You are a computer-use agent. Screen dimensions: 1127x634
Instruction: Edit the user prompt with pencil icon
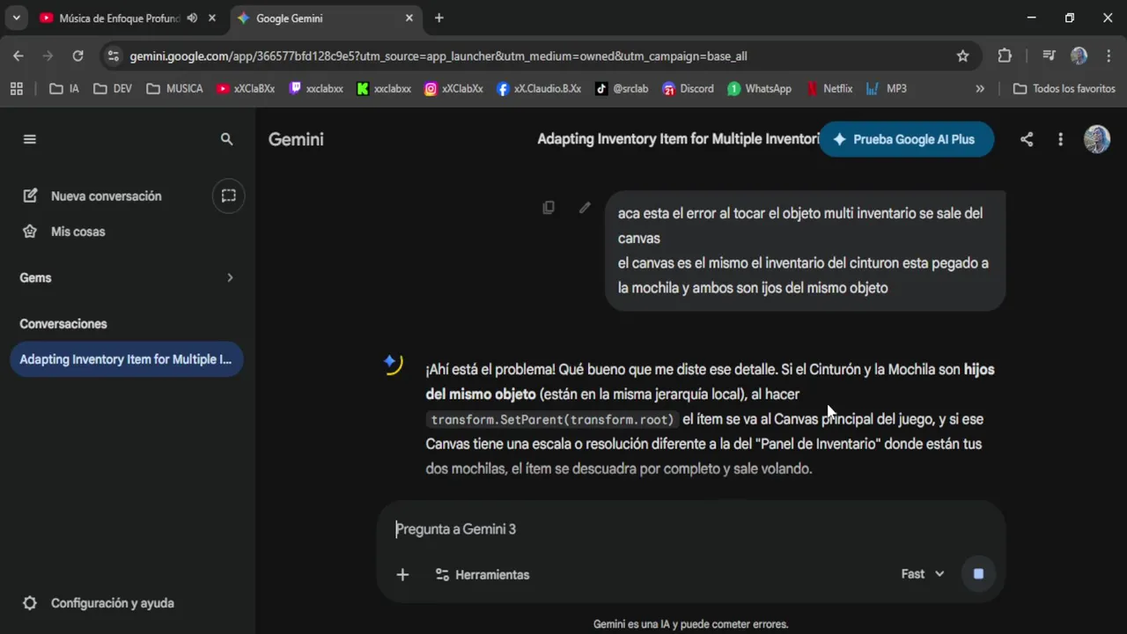585,208
